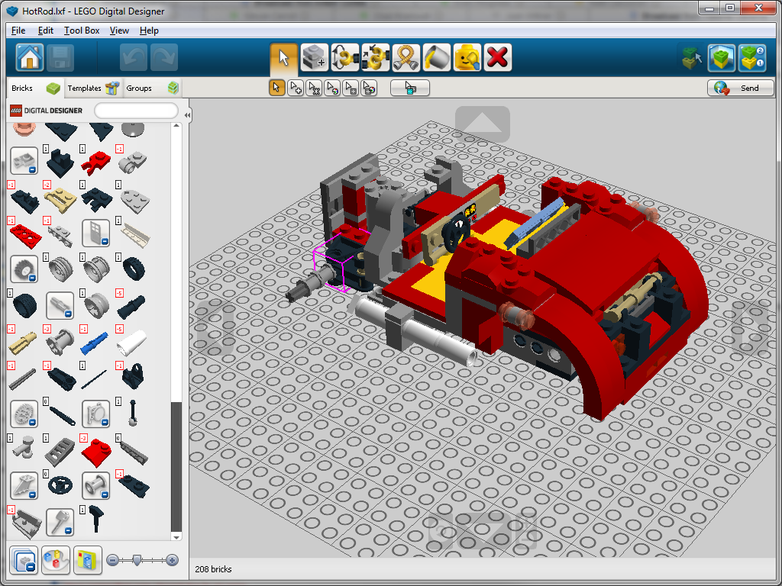
Task: Toggle collapse all brick categories button
Action: point(23,560)
